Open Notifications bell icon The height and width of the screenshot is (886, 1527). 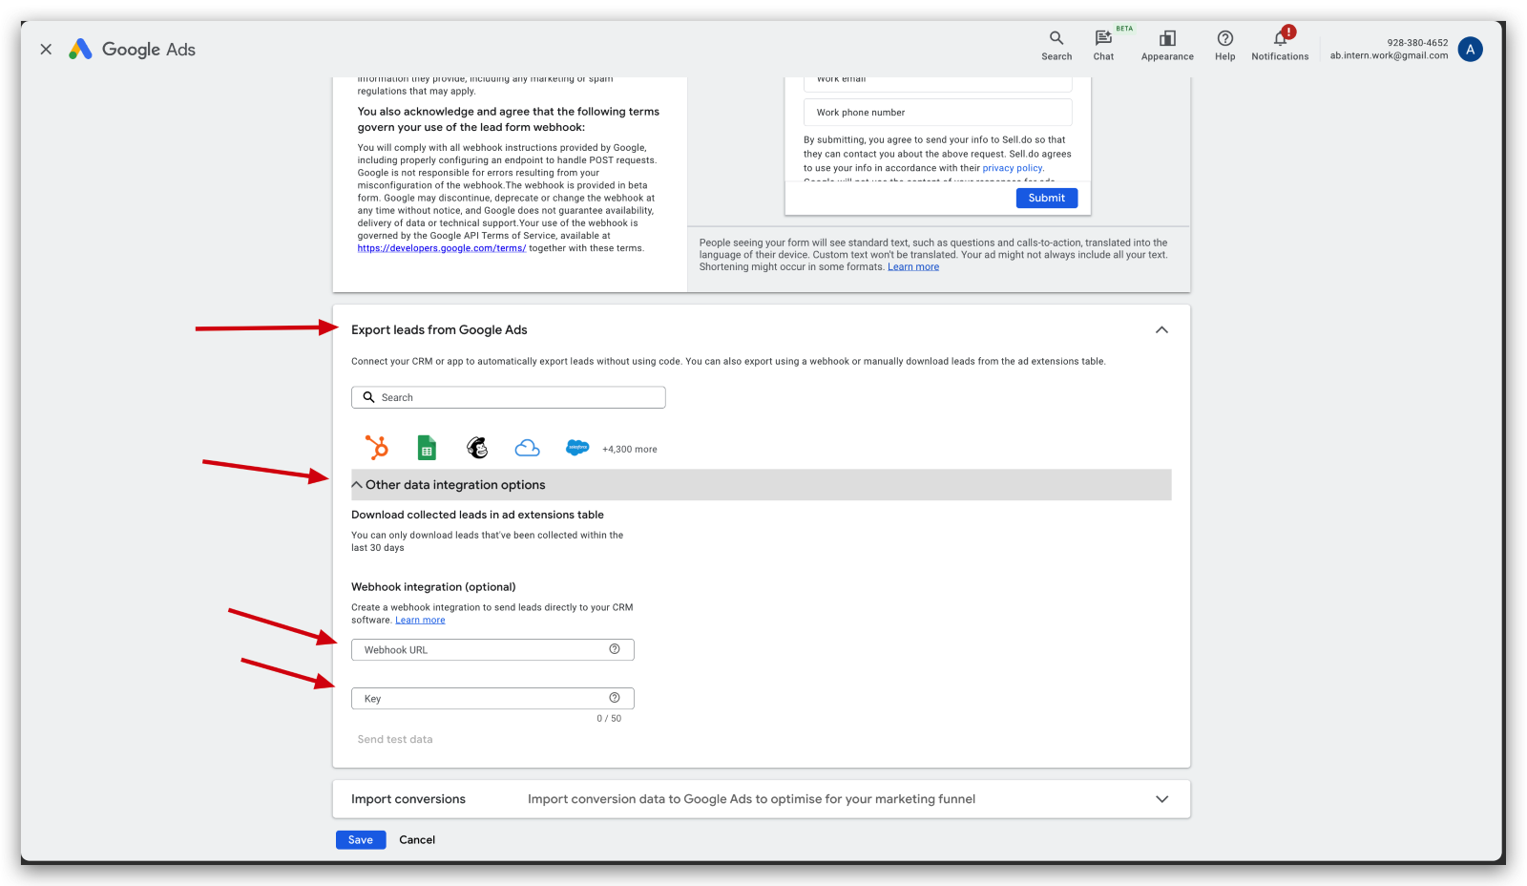click(1280, 45)
